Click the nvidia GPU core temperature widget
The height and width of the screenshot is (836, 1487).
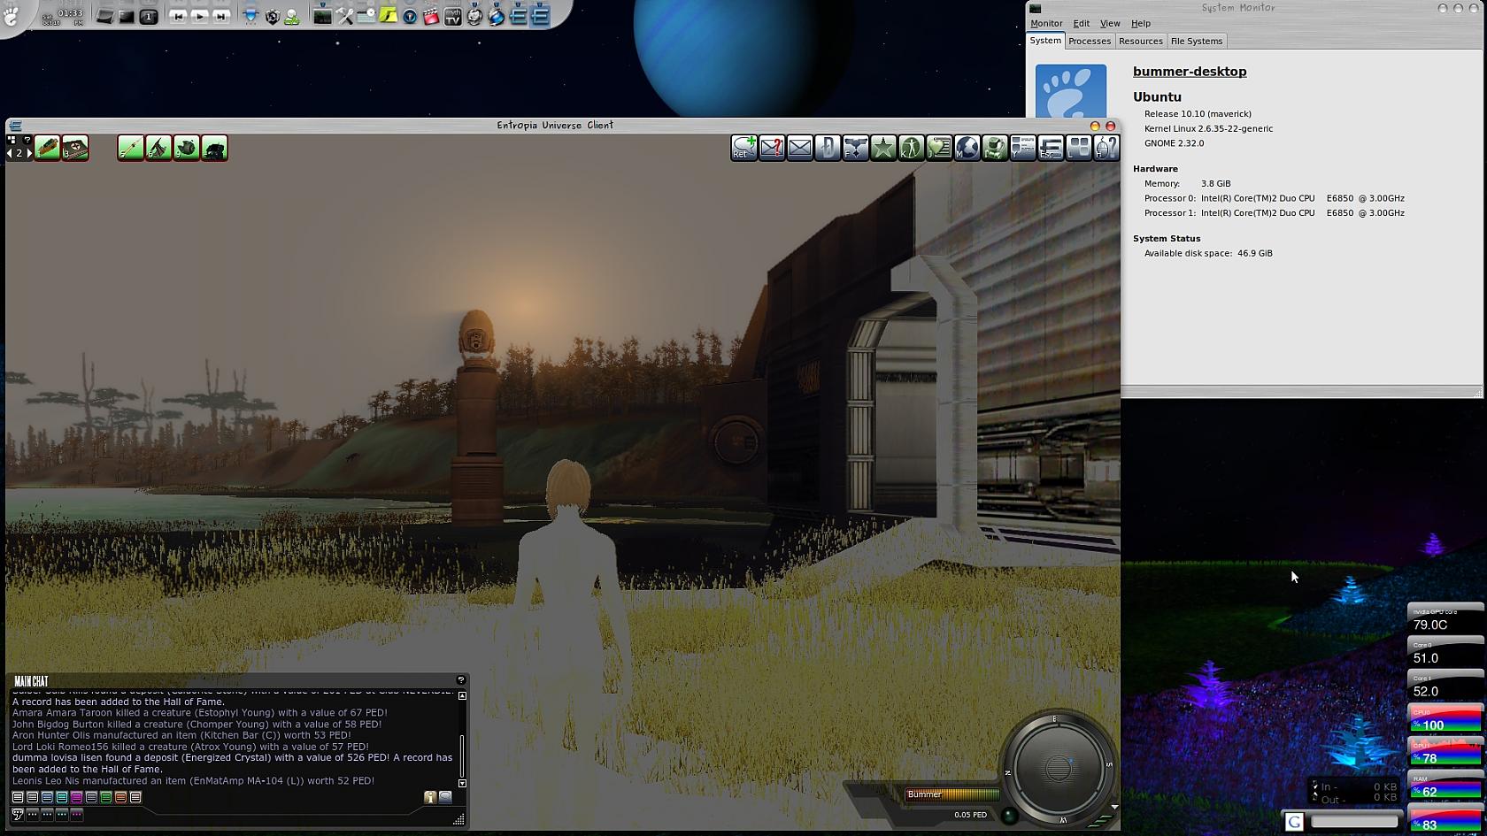click(x=1445, y=618)
